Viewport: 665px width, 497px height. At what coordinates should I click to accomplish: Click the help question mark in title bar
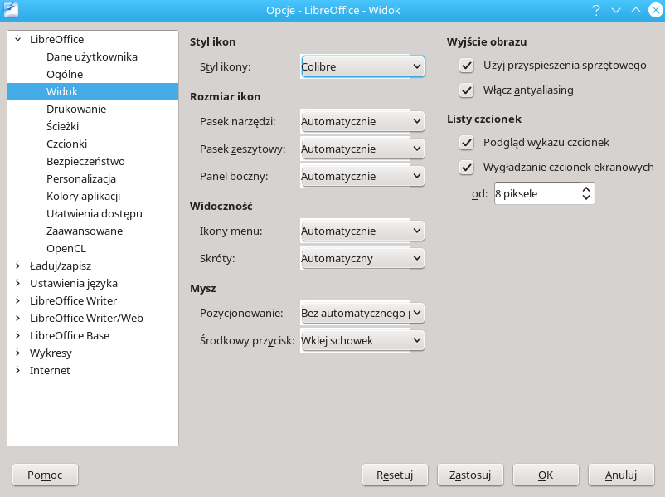pos(596,10)
